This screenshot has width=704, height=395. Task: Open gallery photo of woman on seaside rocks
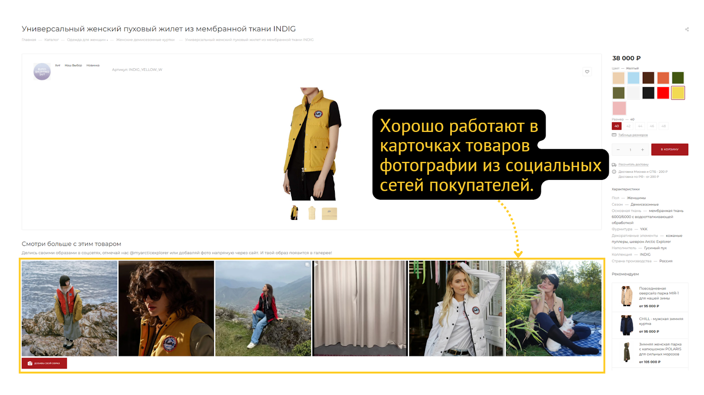70,308
